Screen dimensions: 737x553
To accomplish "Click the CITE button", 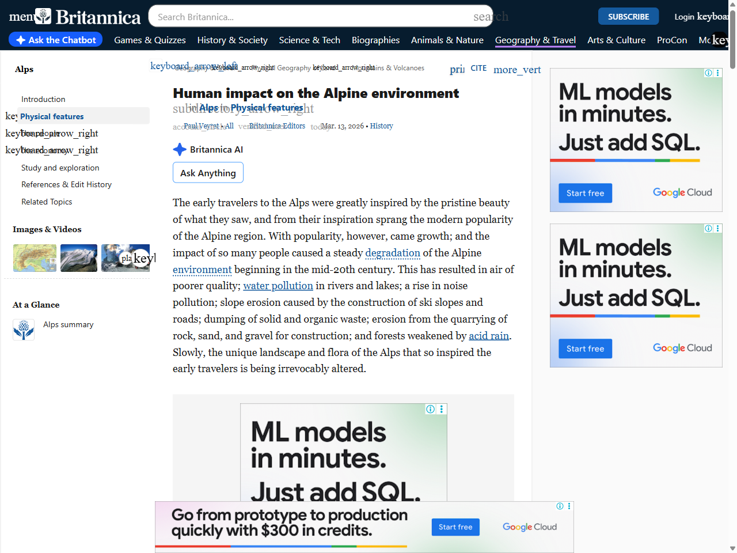I will pos(478,68).
